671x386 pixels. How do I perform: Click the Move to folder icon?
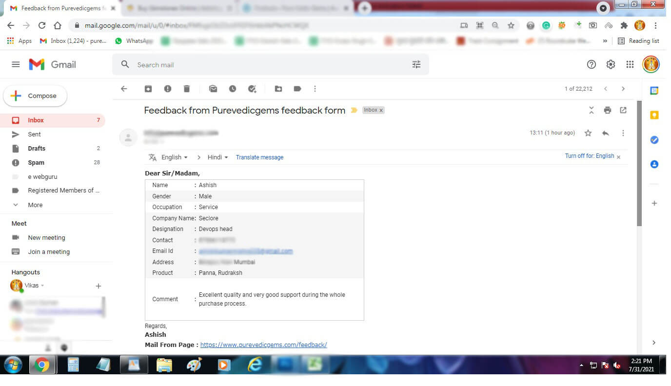pyautogui.click(x=278, y=89)
